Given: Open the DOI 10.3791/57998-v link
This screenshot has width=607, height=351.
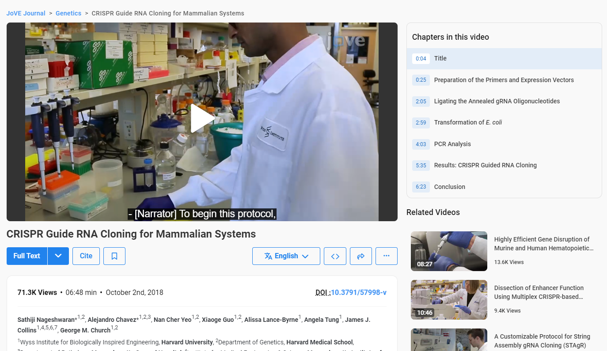Looking at the screenshot, I should (x=359, y=293).
